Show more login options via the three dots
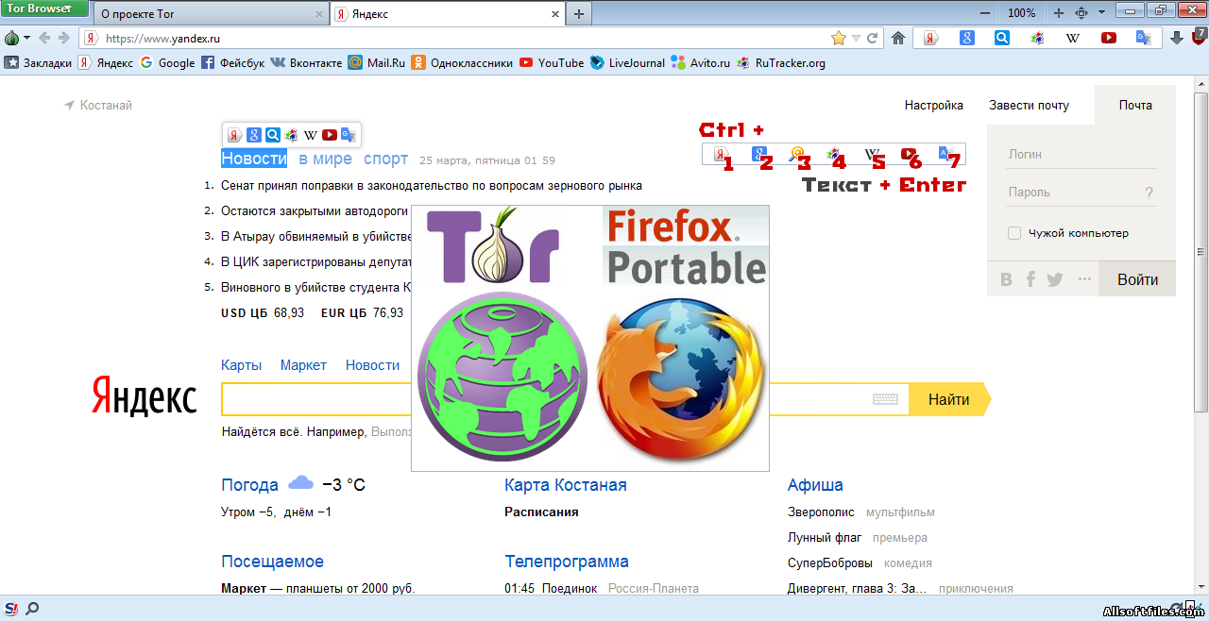This screenshot has height=621, width=1209. [1083, 279]
